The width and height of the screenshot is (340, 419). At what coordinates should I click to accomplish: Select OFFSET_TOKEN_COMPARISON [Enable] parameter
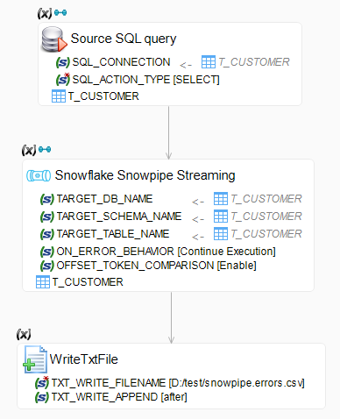(156, 266)
